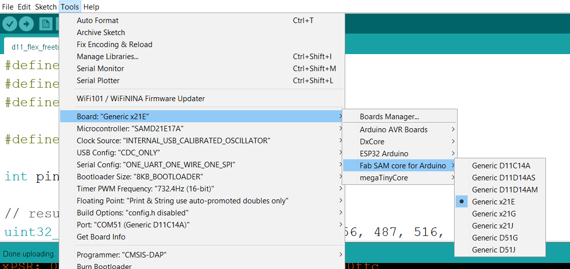Click the New sketch toolbar icon
The width and height of the screenshot is (570, 269).
click(x=46, y=25)
